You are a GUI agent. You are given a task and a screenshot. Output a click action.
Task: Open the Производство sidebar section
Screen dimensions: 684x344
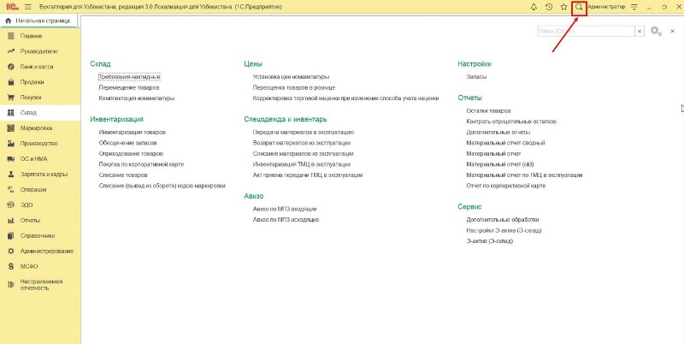coord(38,143)
